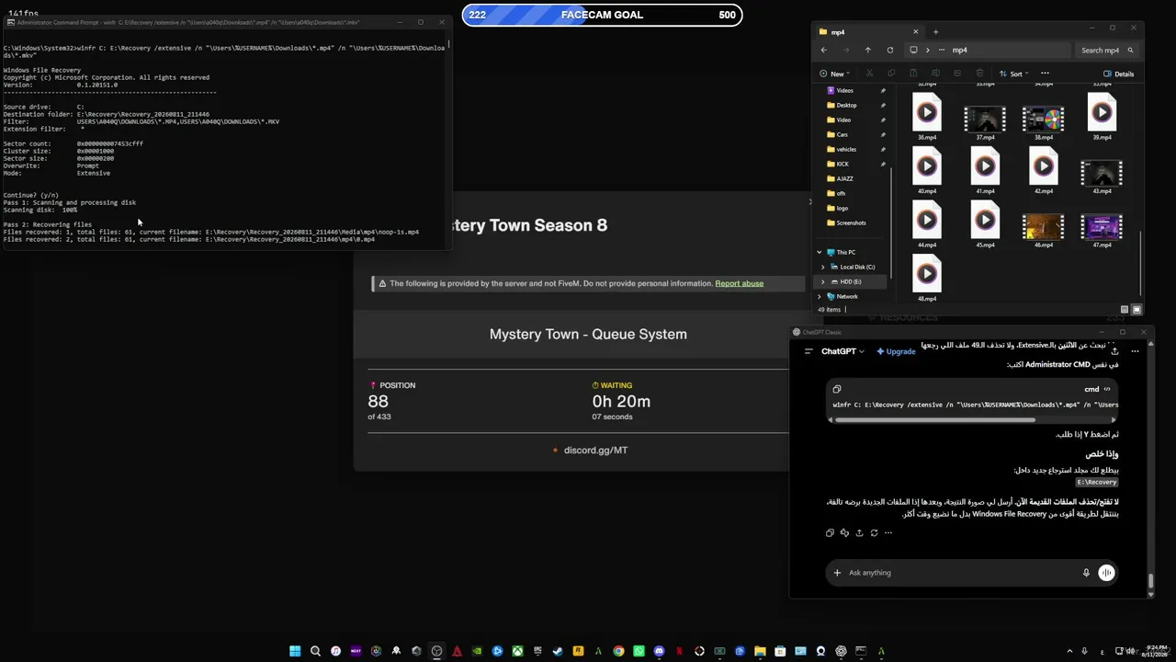Open the Cars folder in the sidebar
The height and width of the screenshot is (662, 1176).
tap(842, 134)
